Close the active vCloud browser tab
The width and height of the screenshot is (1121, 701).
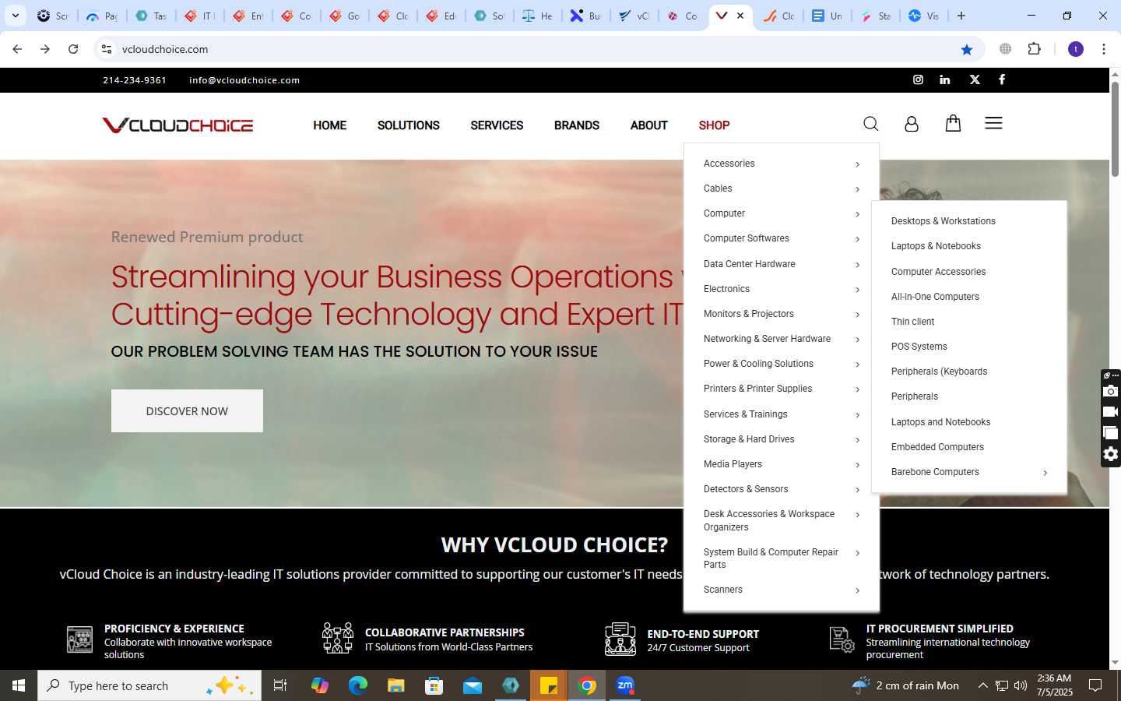click(x=740, y=16)
